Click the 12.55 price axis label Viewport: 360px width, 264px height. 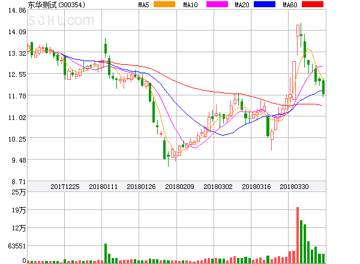pyautogui.click(x=17, y=74)
